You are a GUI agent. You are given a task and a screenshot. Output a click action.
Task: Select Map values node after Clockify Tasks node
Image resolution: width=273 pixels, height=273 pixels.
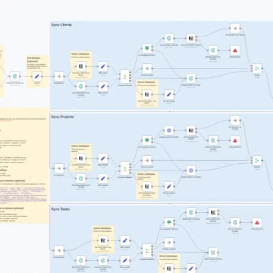point(125,260)
